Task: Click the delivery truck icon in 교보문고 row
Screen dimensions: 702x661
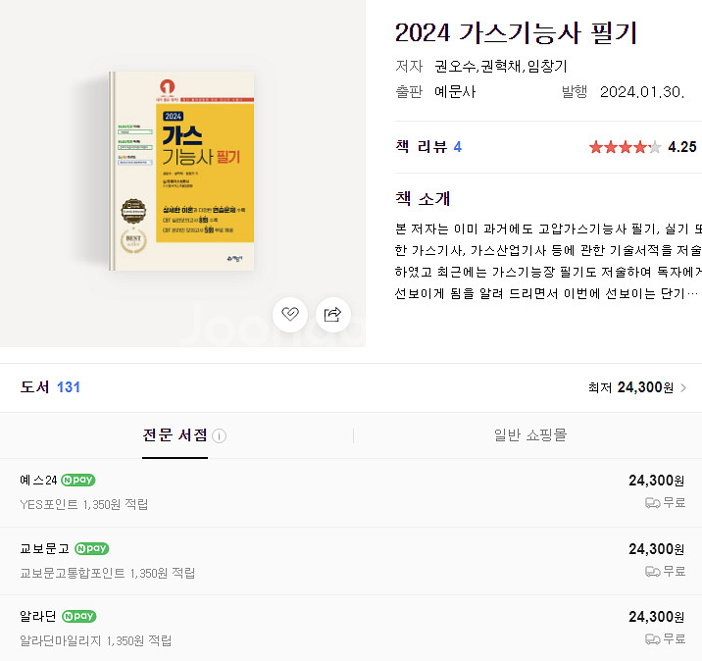Action: click(652, 572)
